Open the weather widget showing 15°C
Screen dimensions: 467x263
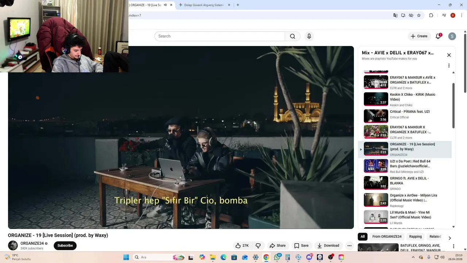(x=18, y=257)
